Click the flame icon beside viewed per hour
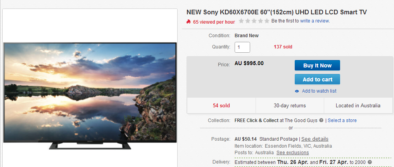The height and width of the screenshot is (167, 394). pyautogui.click(x=188, y=22)
